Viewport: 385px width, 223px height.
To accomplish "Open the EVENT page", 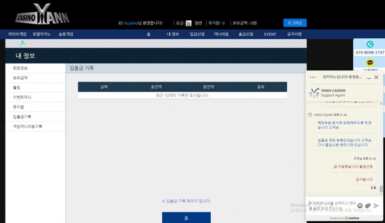I will click(270, 35).
